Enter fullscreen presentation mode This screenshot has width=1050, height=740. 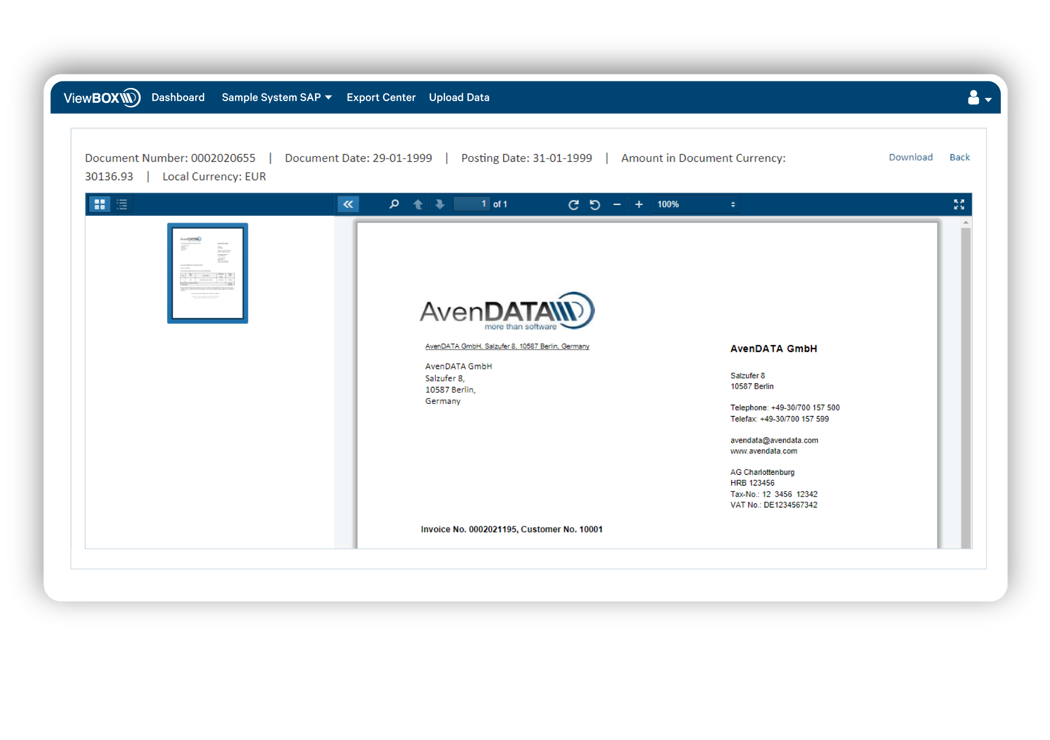tap(960, 204)
